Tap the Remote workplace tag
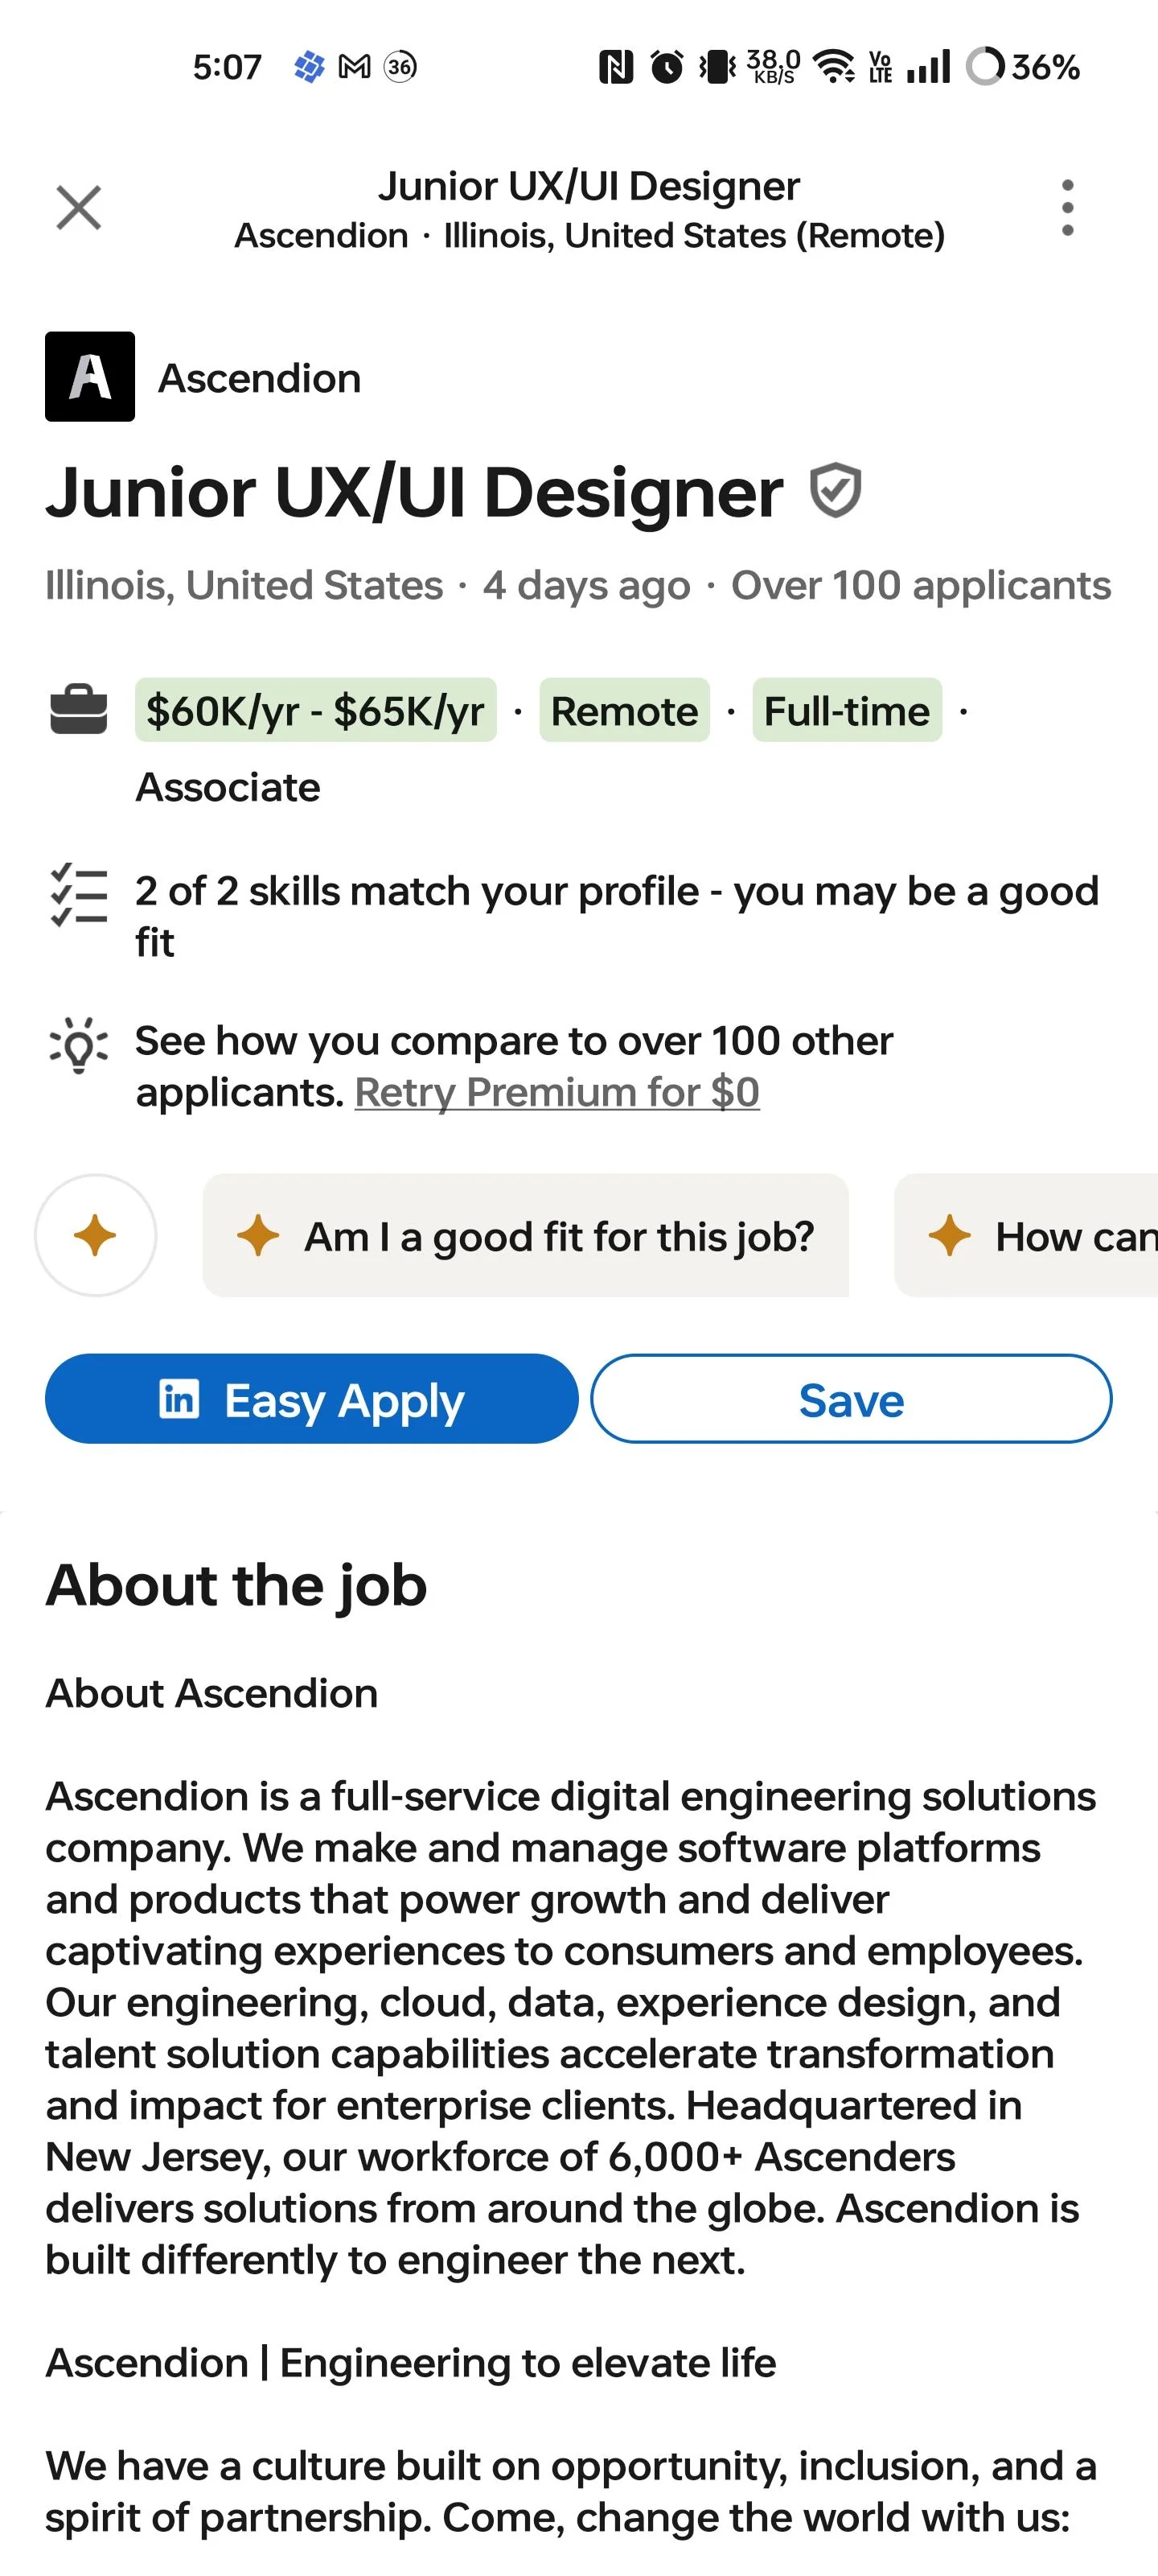The image size is (1158, 2576). (625, 711)
